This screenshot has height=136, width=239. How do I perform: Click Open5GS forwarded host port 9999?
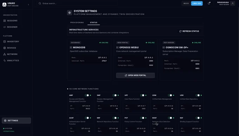[x=151, y=65]
